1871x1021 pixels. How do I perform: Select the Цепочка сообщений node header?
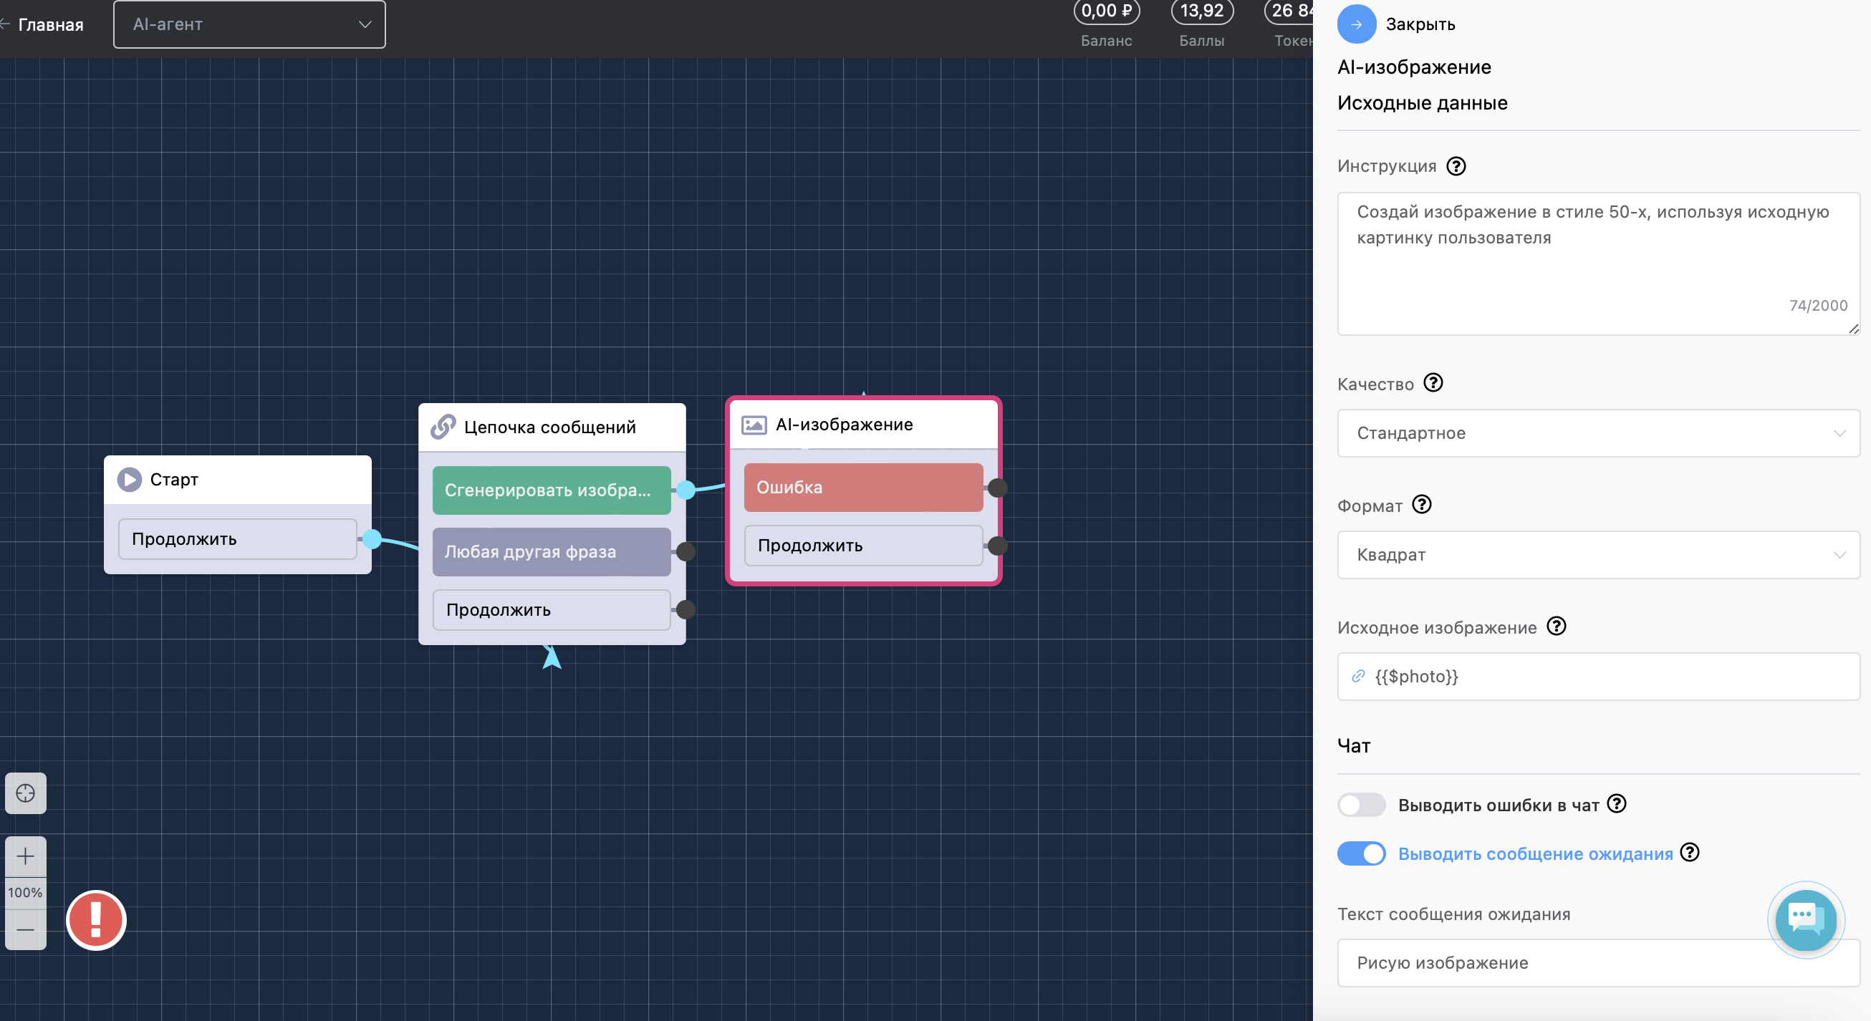click(552, 427)
